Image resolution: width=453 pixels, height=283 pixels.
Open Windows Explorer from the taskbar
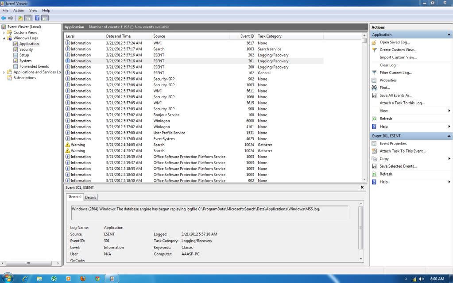(x=39, y=279)
